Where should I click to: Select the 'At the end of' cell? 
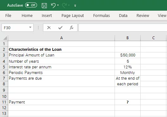(127, 78)
